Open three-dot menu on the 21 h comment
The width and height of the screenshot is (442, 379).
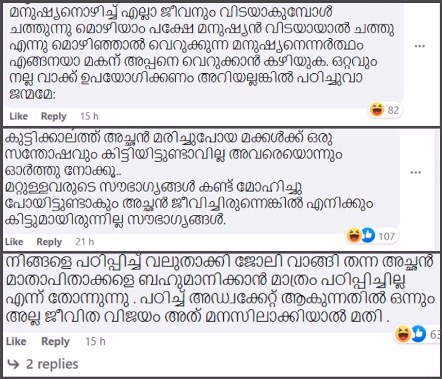point(415,172)
